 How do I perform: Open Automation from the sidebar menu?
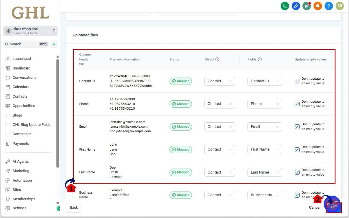coord(22,180)
